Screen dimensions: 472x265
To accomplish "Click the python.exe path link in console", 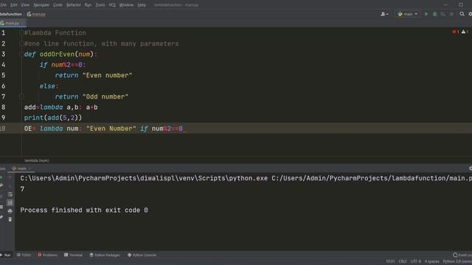I will pos(144,178).
